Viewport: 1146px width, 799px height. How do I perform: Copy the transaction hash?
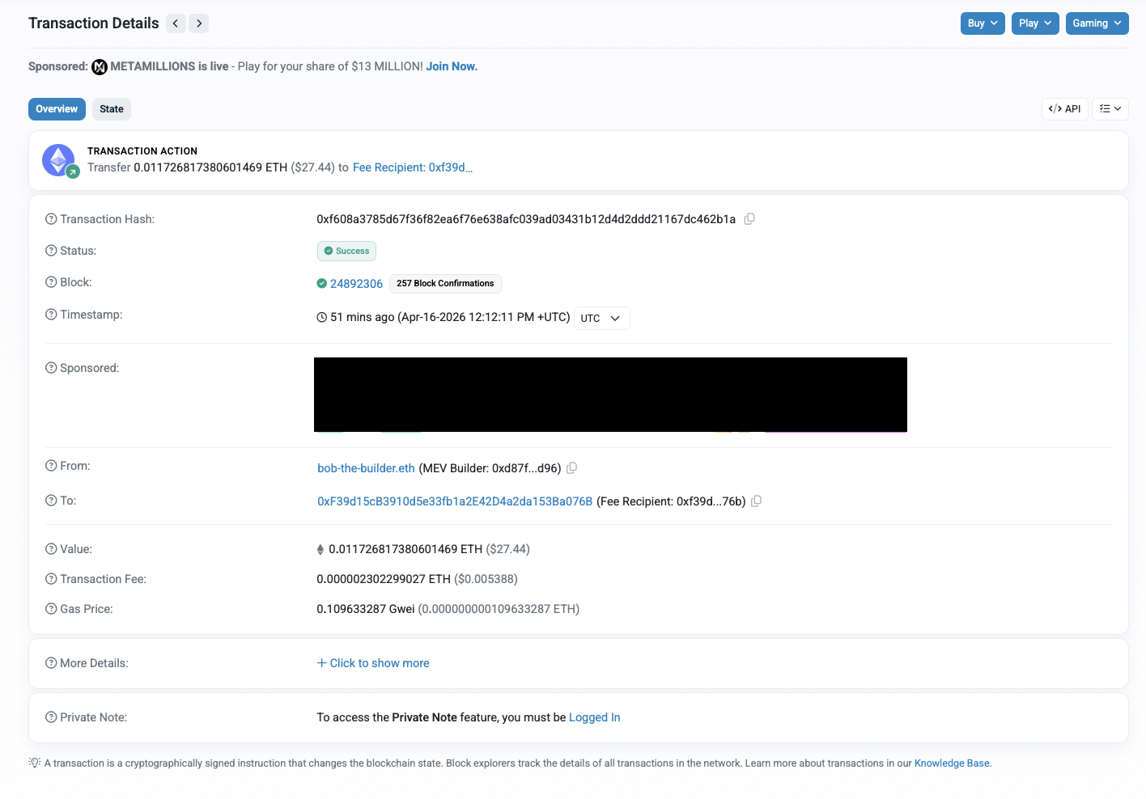coord(749,219)
